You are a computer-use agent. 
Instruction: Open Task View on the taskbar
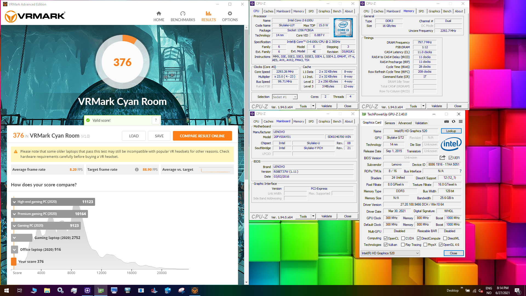(20, 291)
